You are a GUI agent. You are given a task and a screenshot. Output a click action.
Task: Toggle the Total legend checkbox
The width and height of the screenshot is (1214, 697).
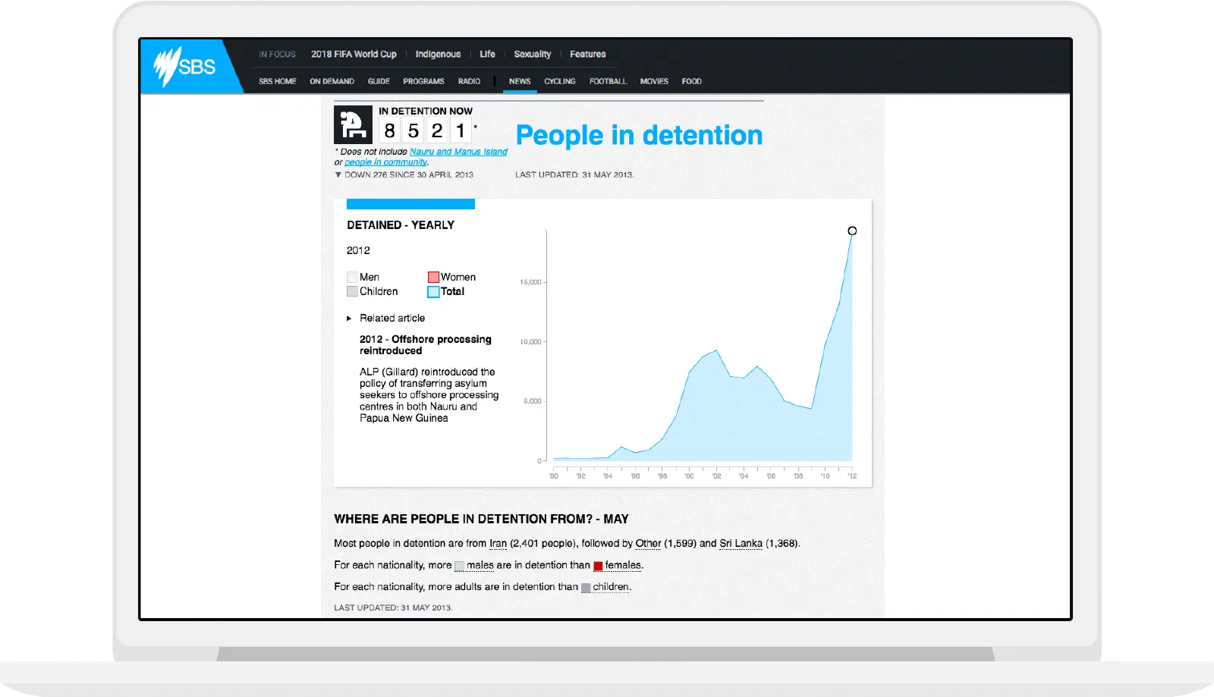point(433,291)
